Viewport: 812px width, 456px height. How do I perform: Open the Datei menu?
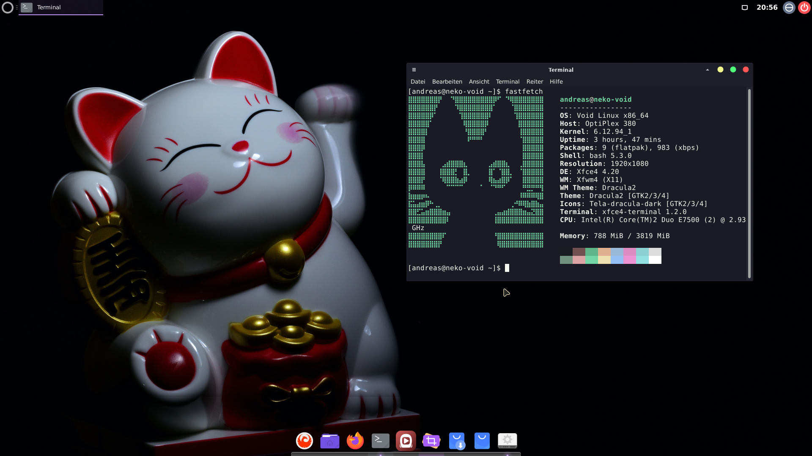(x=418, y=81)
